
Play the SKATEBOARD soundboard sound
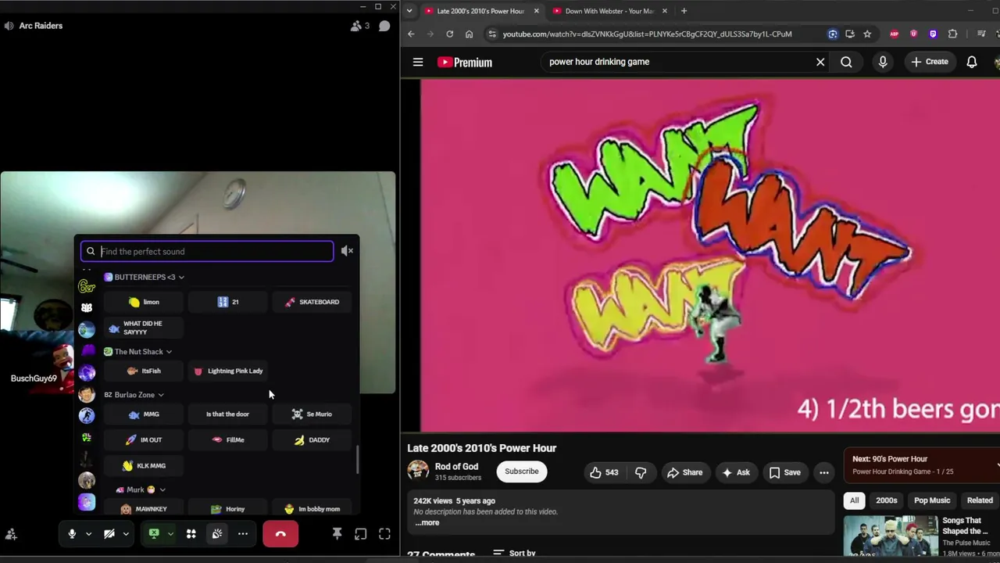(x=312, y=302)
